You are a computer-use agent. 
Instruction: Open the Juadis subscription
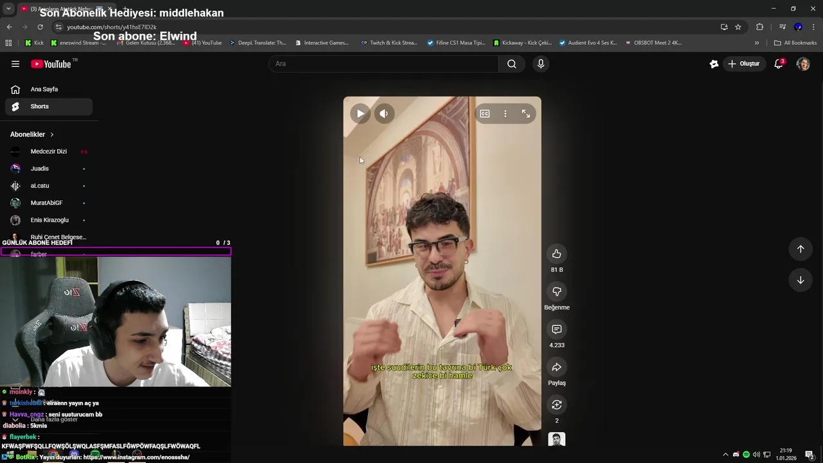(49, 168)
